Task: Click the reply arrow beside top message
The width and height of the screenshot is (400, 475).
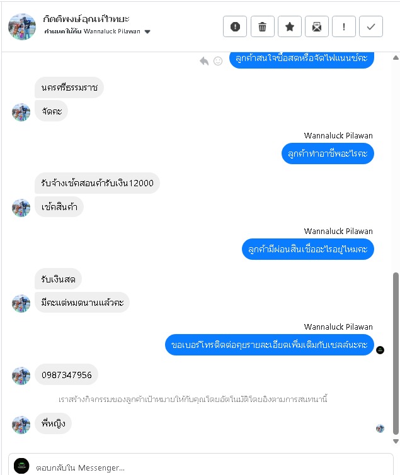Action: 204,61
